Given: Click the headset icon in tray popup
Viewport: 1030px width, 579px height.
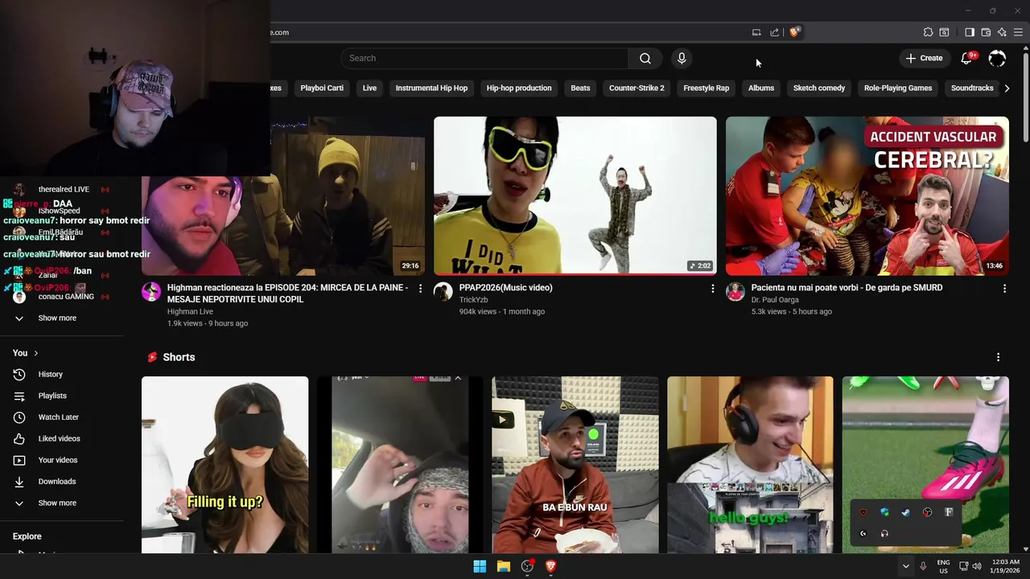Looking at the screenshot, I should (x=884, y=533).
